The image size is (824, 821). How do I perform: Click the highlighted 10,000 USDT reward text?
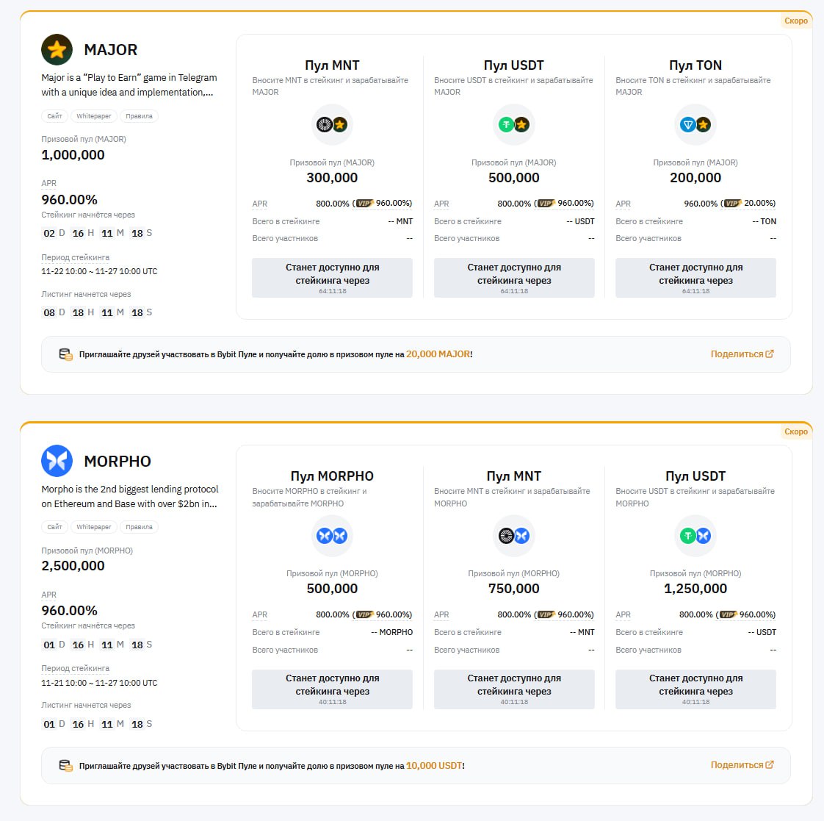click(434, 765)
